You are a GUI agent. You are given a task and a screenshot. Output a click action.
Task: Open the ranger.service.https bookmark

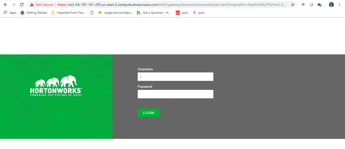point(115,13)
